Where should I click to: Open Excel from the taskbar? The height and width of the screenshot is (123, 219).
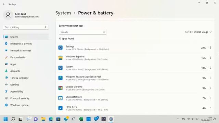81,119
